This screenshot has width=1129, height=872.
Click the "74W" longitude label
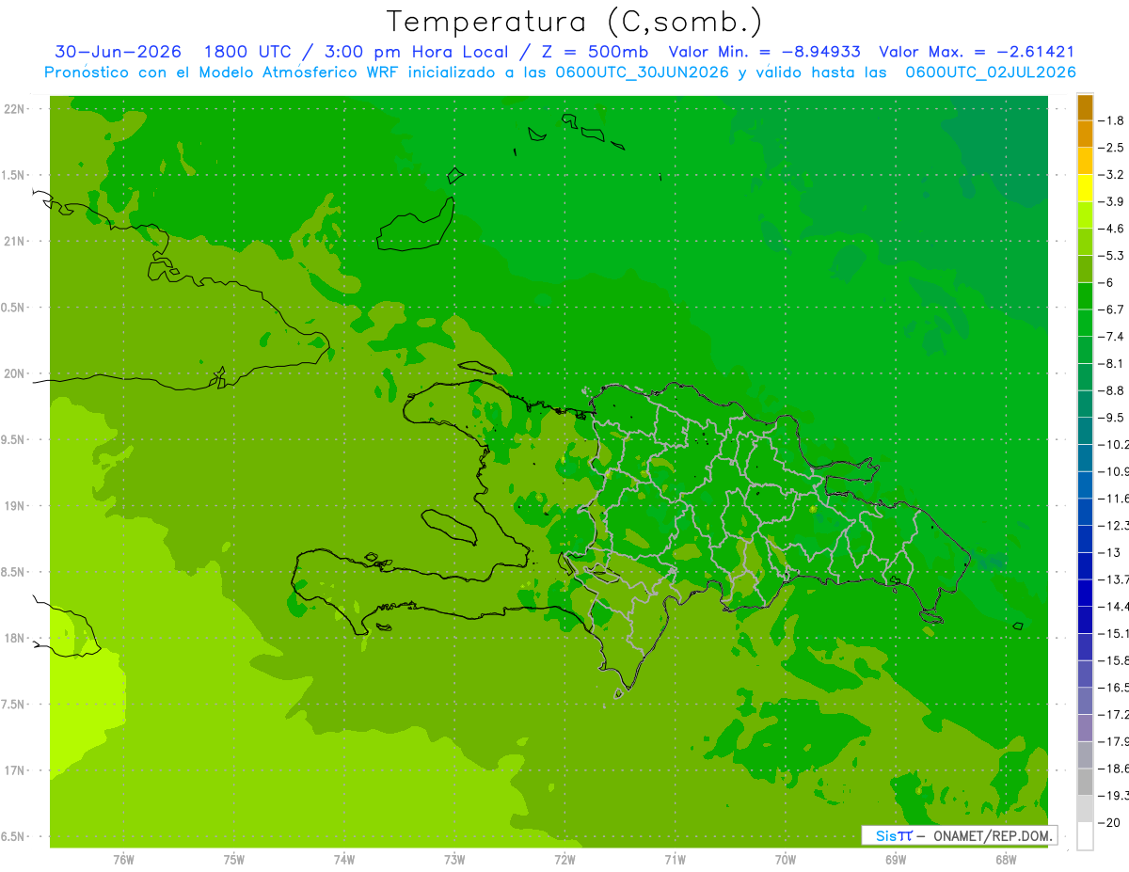[x=343, y=860]
